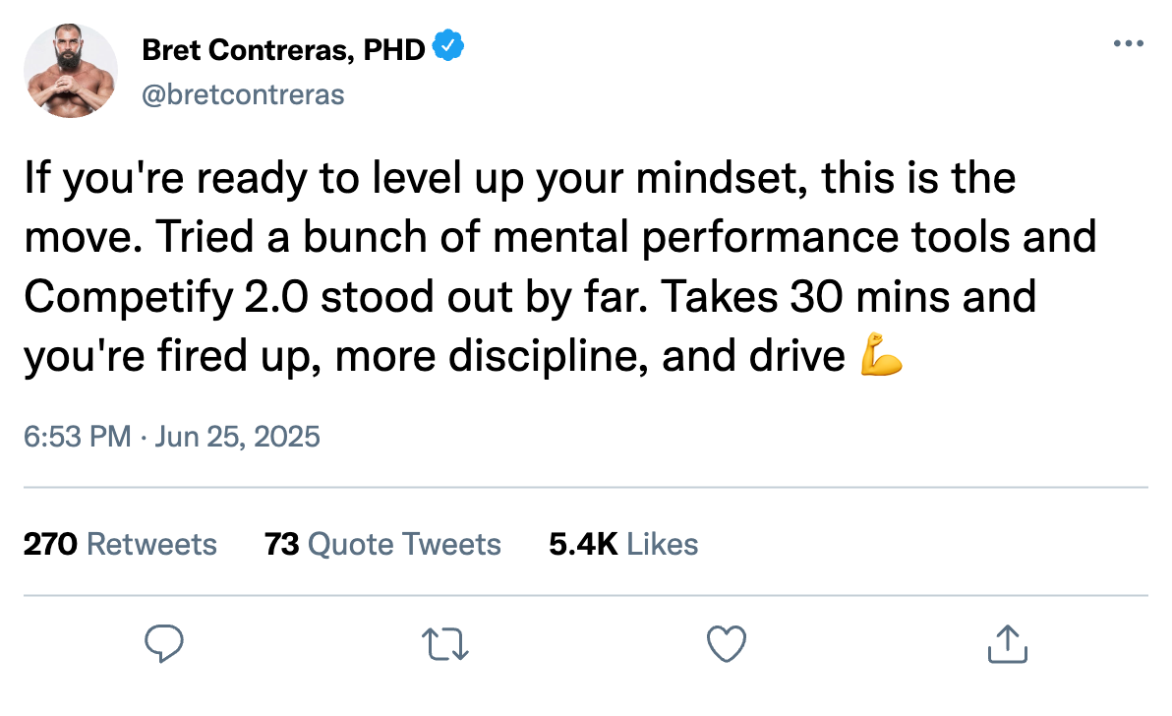
Task: Open the @bretcontreras handle link
Action: (x=243, y=95)
